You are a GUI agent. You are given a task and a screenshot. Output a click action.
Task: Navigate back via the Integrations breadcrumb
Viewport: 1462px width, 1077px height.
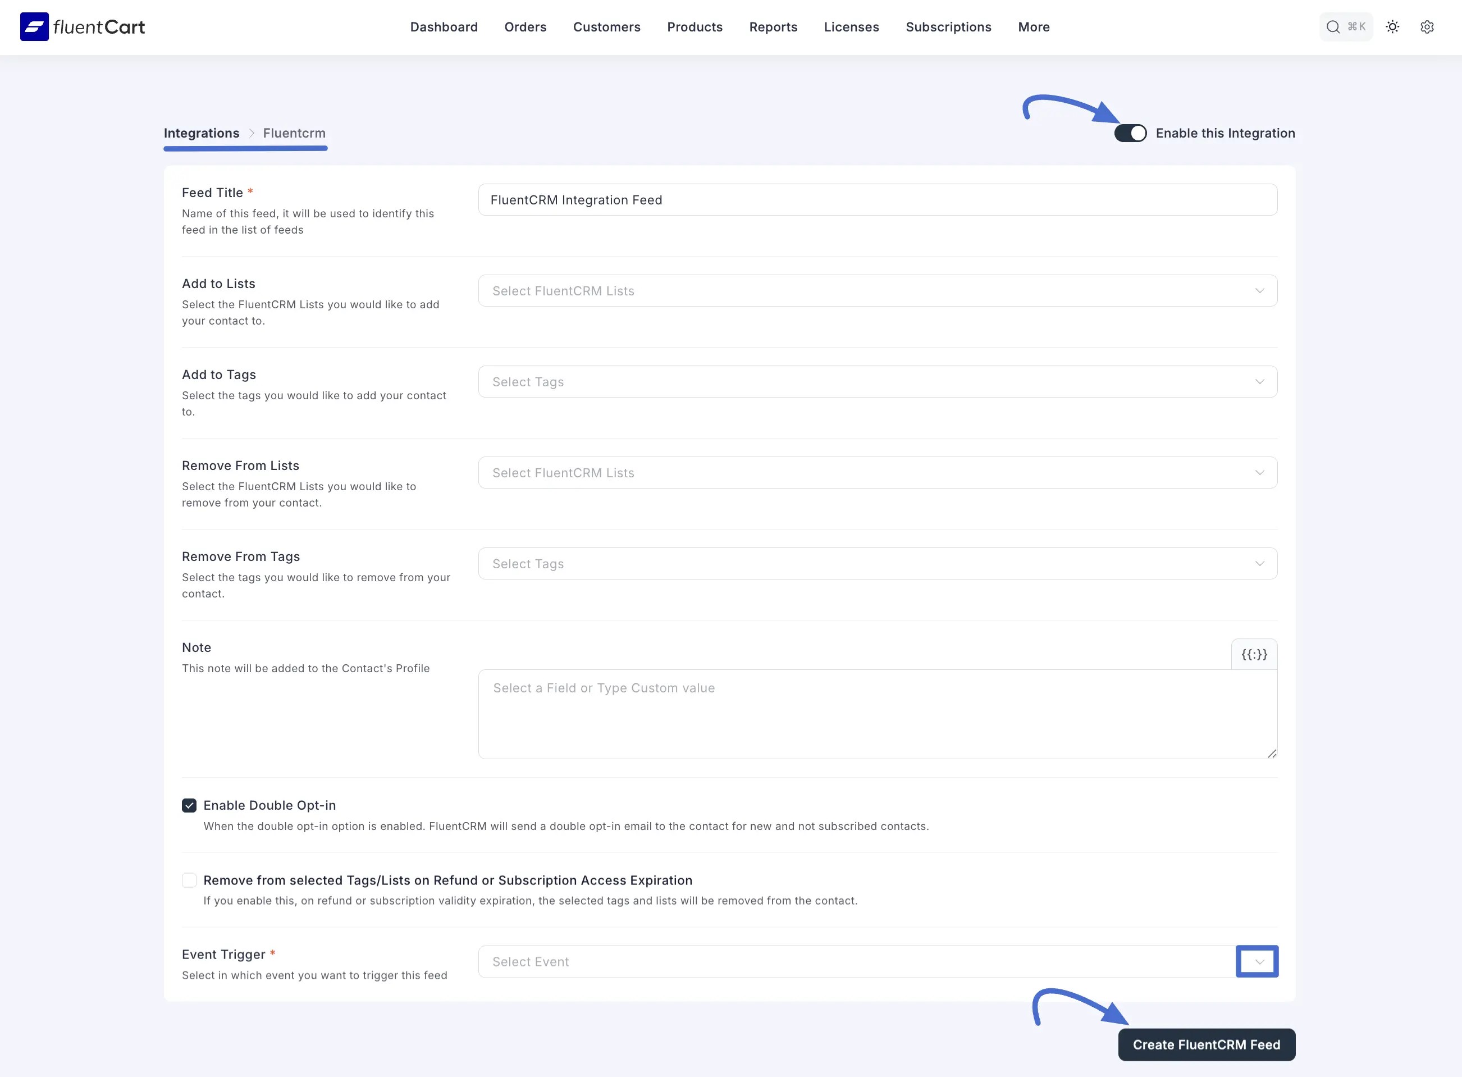point(201,133)
